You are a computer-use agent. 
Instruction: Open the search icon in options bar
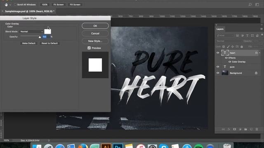pos(250,5)
